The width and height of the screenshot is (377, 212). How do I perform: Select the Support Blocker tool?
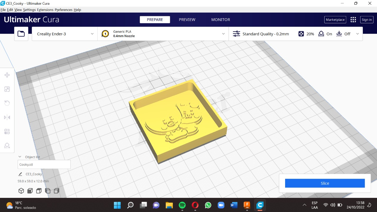[7, 145]
